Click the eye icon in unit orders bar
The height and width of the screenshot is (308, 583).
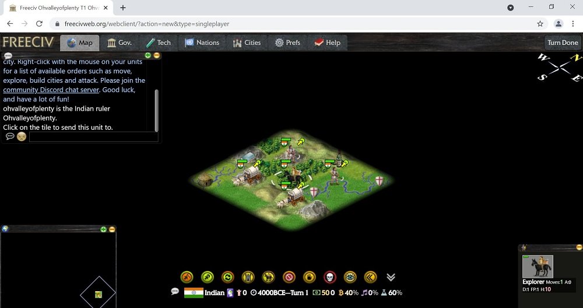350,277
